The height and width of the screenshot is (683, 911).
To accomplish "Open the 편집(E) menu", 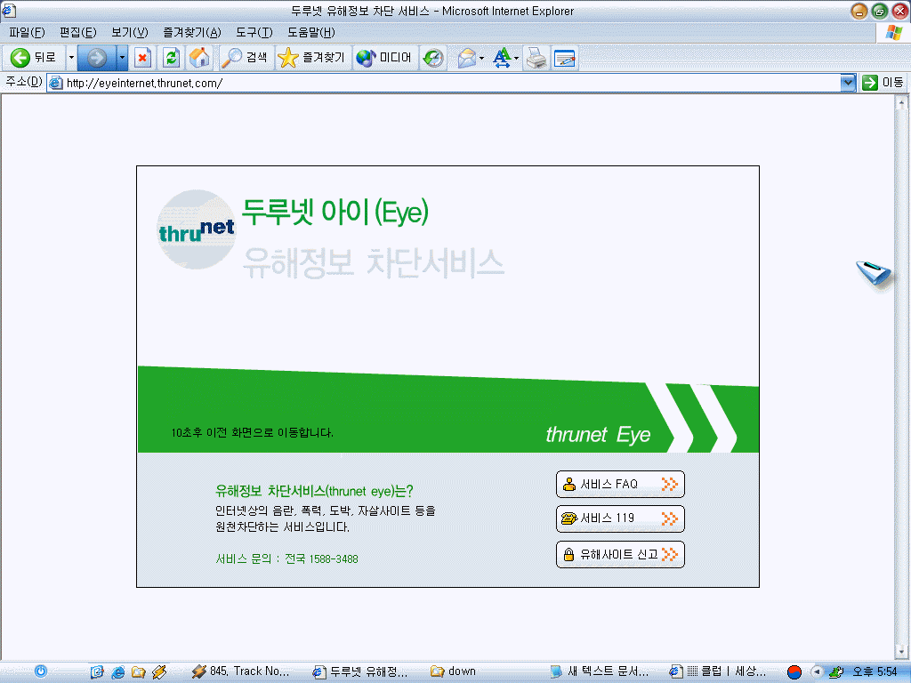I will tap(78, 33).
